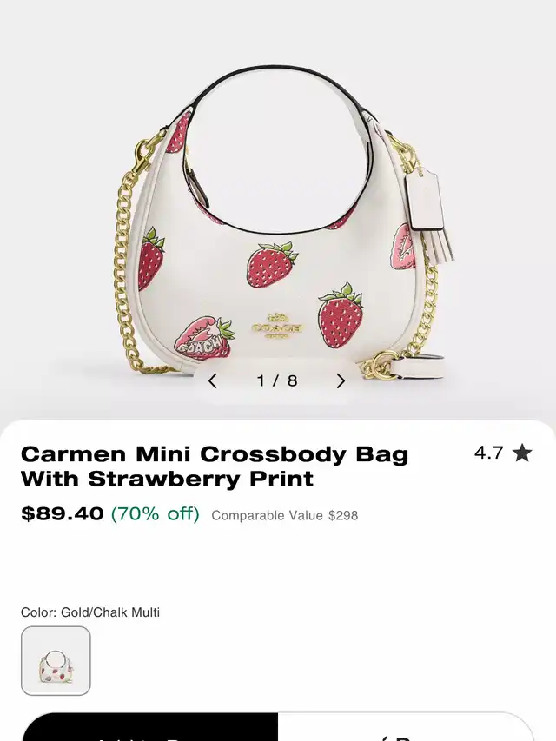This screenshot has width=556, height=741.
Task: Tap the Carmen Mini Crossbody Bag title
Action: [x=215, y=466]
